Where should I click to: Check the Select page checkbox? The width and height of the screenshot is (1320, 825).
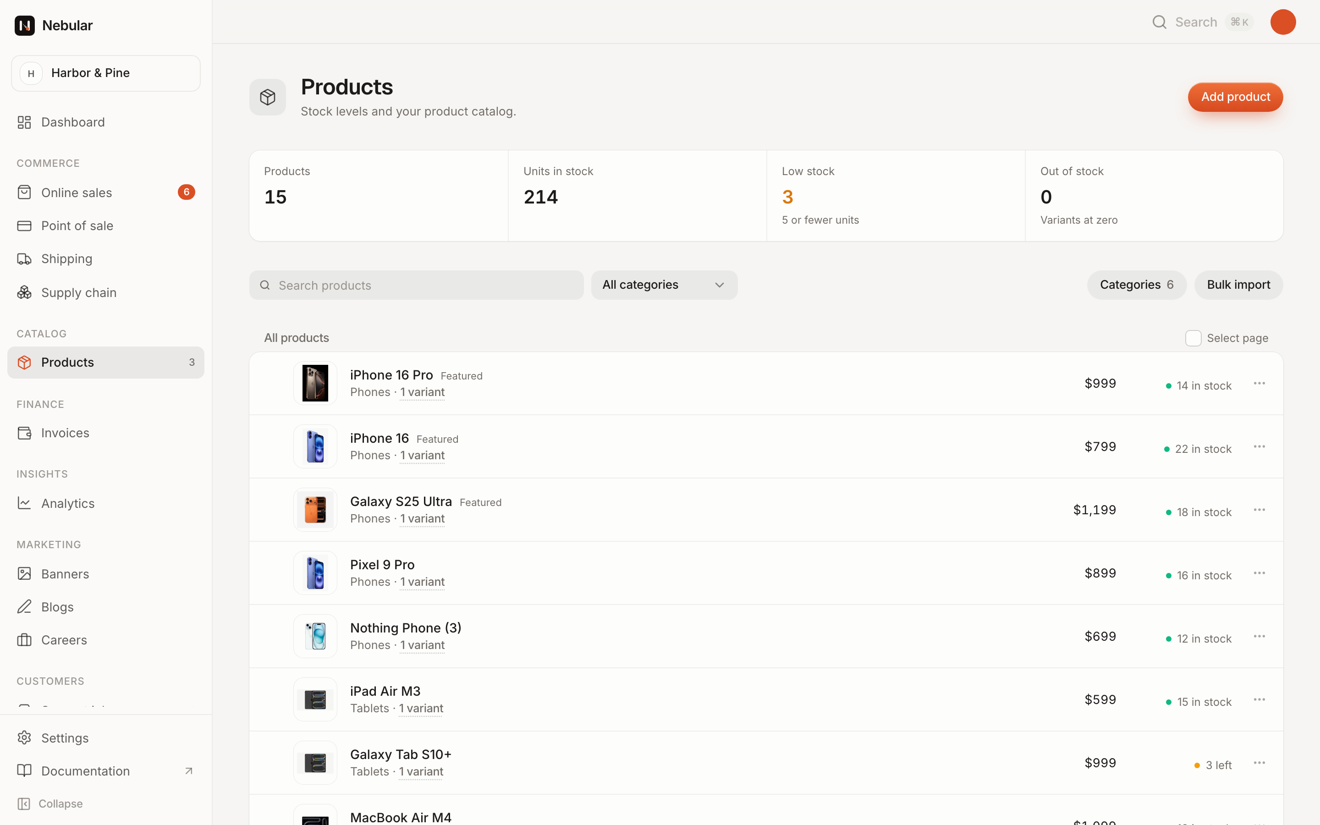click(1193, 338)
